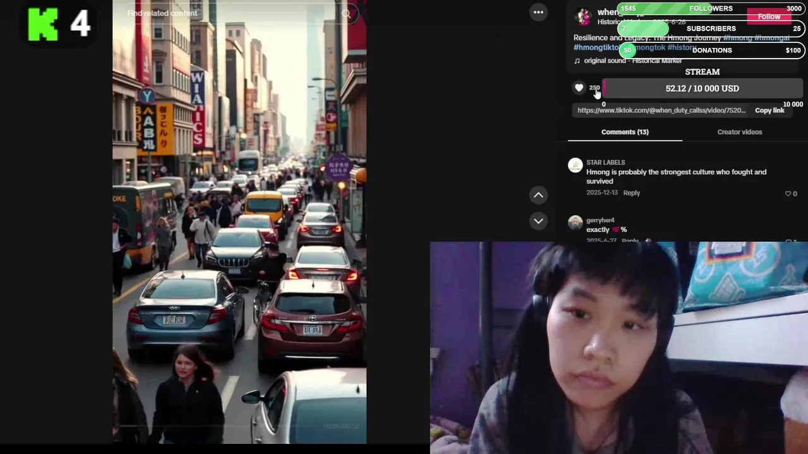Screen dimensions: 808x454
Task: Like the video with the heart icon
Action: pyautogui.click(x=579, y=88)
